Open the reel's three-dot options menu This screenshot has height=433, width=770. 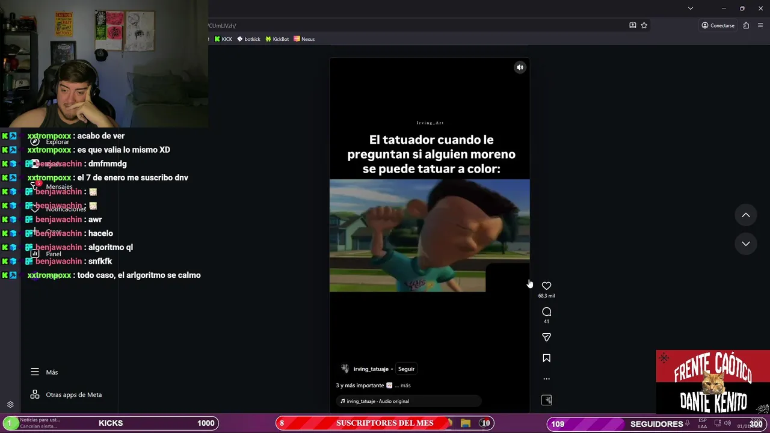click(x=546, y=379)
